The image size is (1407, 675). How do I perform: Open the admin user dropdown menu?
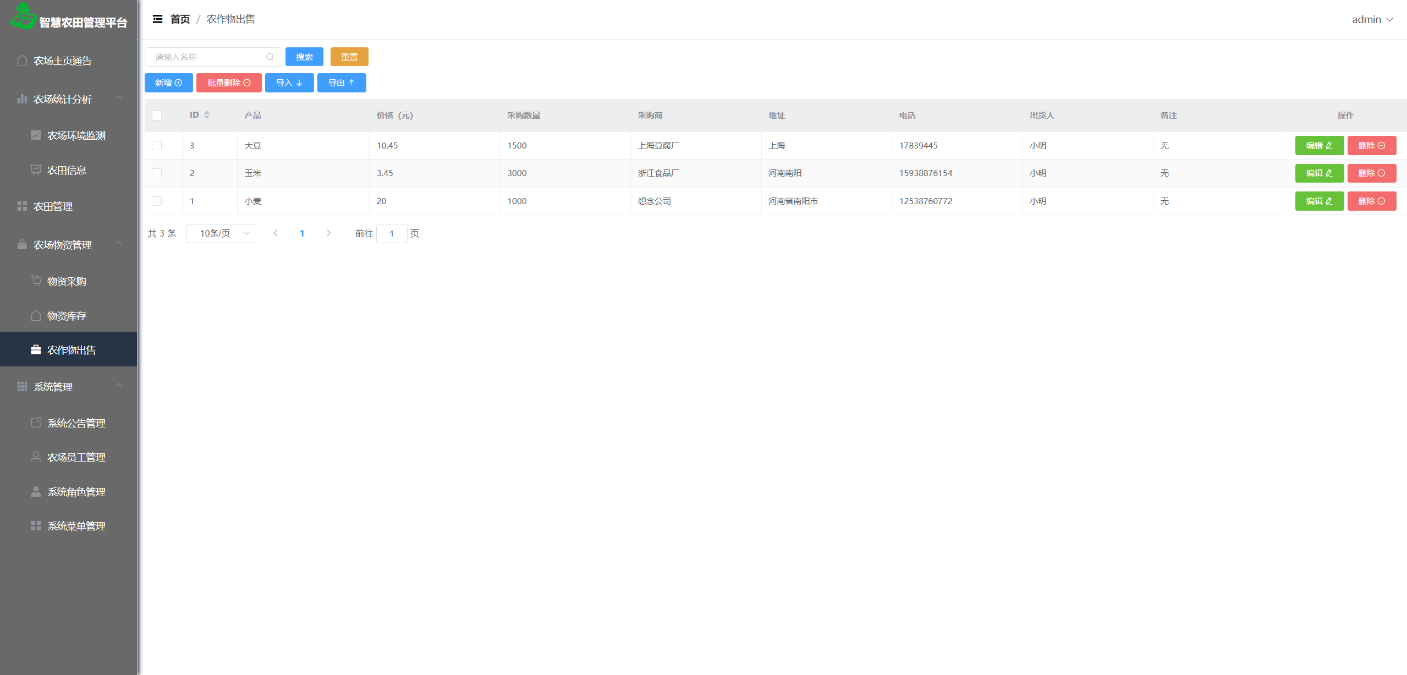coord(1372,20)
